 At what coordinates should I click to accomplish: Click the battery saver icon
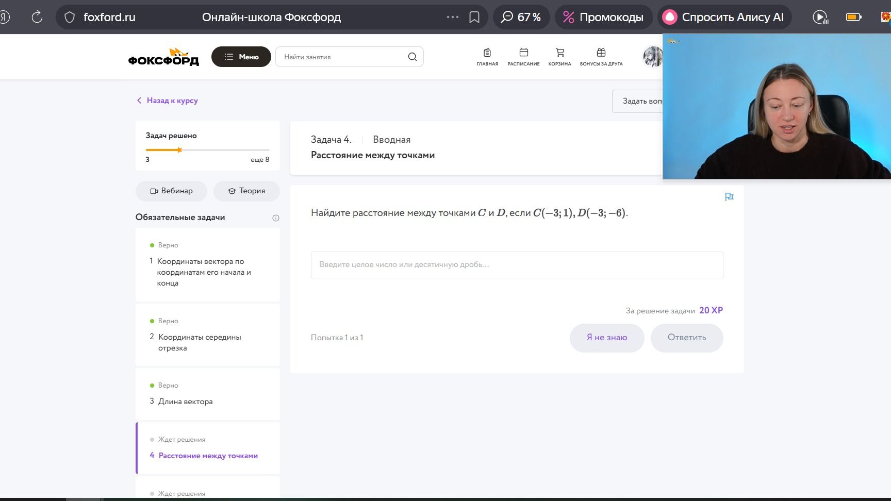pyautogui.click(x=854, y=17)
